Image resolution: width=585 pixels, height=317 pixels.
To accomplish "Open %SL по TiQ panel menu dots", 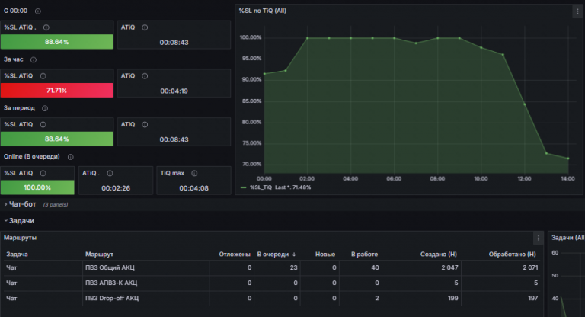I will tap(577, 11).
